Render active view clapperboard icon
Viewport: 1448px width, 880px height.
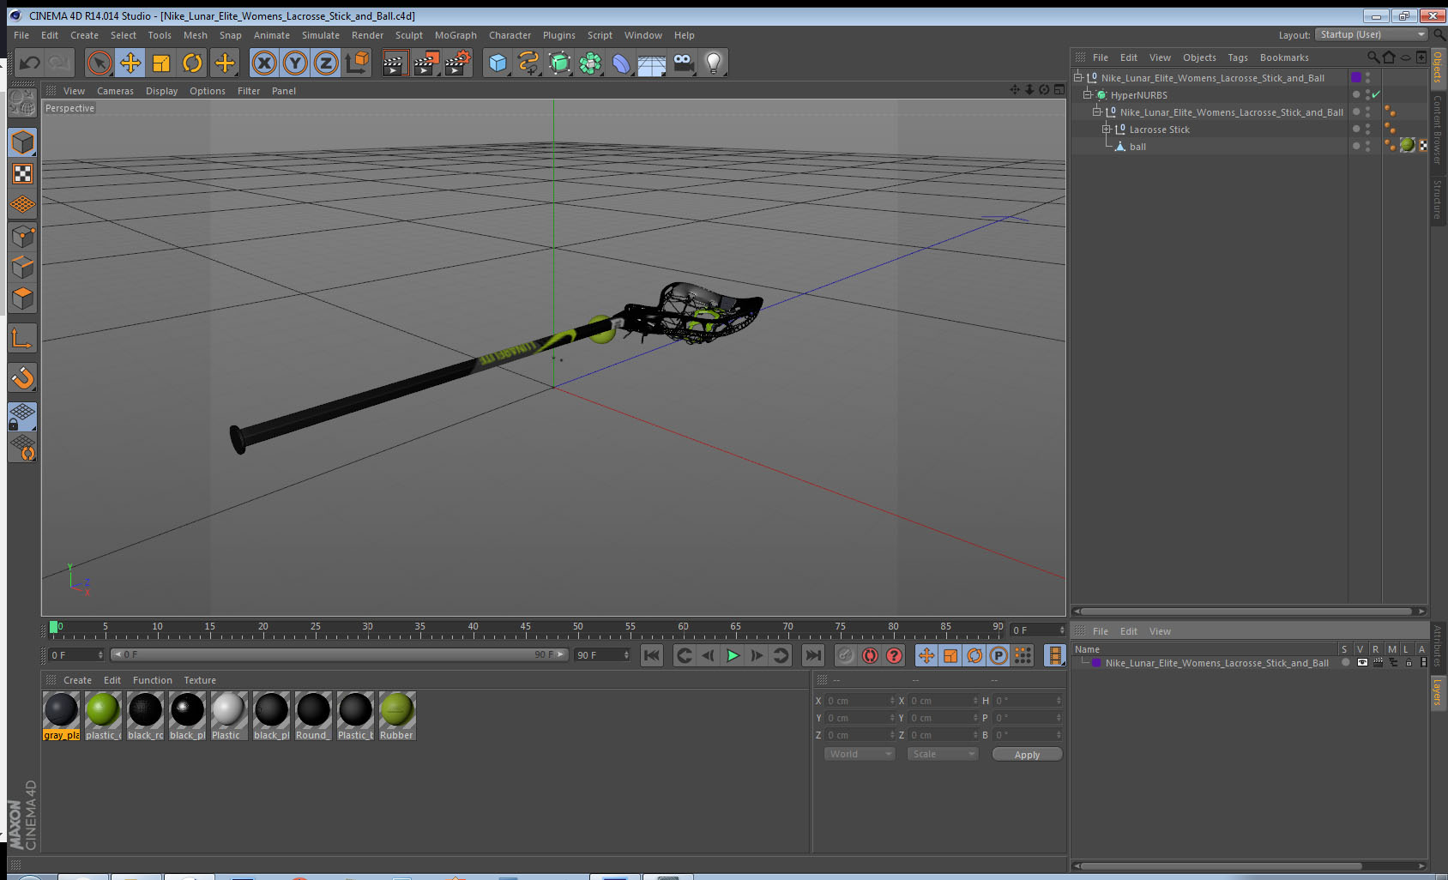(394, 63)
